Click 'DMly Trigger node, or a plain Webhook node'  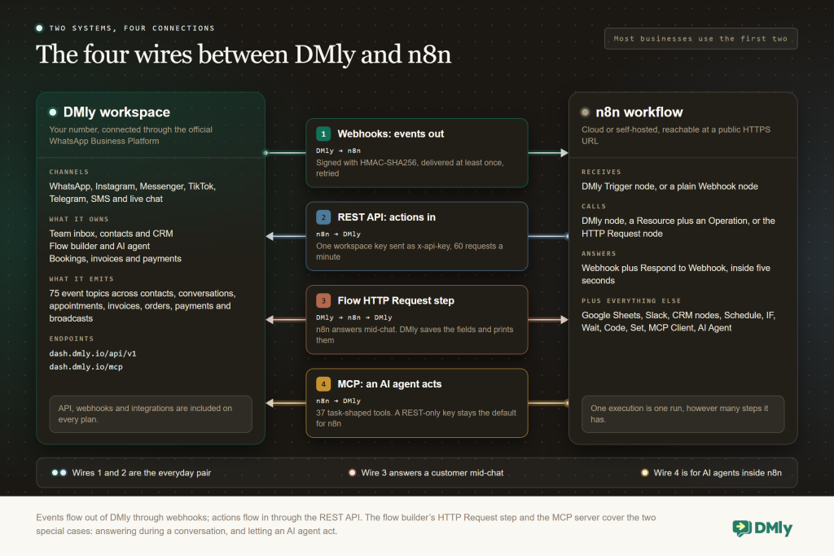click(669, 186)
